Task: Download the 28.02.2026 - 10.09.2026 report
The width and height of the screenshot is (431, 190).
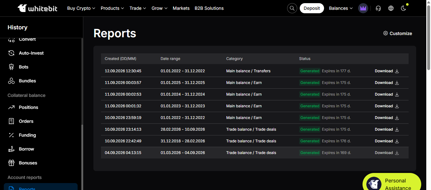Action: click(387, 129)
